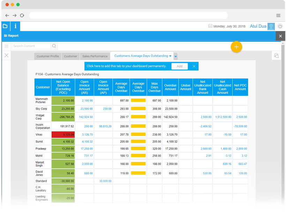Click the user avatar picture
The width and height of the screenshot is (286, 223).
click(271, 26)
